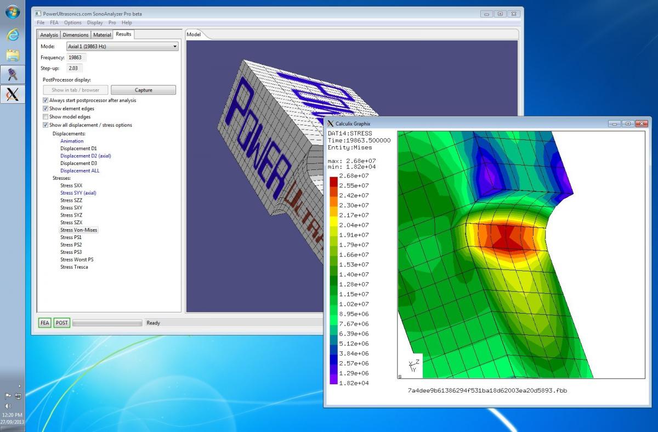Switch to the Material tab
Image resolution: width=658 pixels, height=432 pixels.
tap(102, 35)
